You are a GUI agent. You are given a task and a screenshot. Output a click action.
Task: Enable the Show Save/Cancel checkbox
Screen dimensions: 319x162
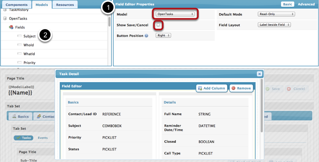(x=158, y=25)
